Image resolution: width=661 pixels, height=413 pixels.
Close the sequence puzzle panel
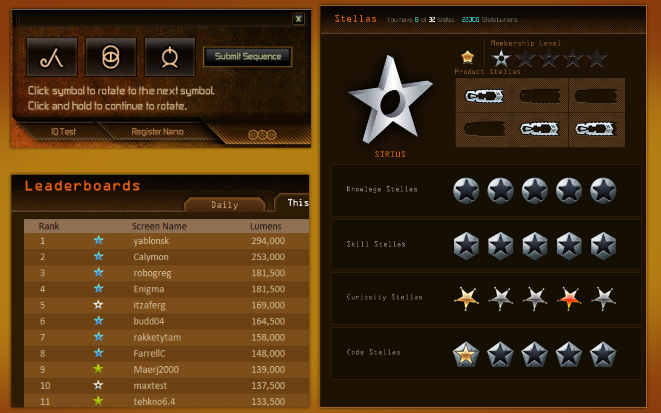[298, 18]
